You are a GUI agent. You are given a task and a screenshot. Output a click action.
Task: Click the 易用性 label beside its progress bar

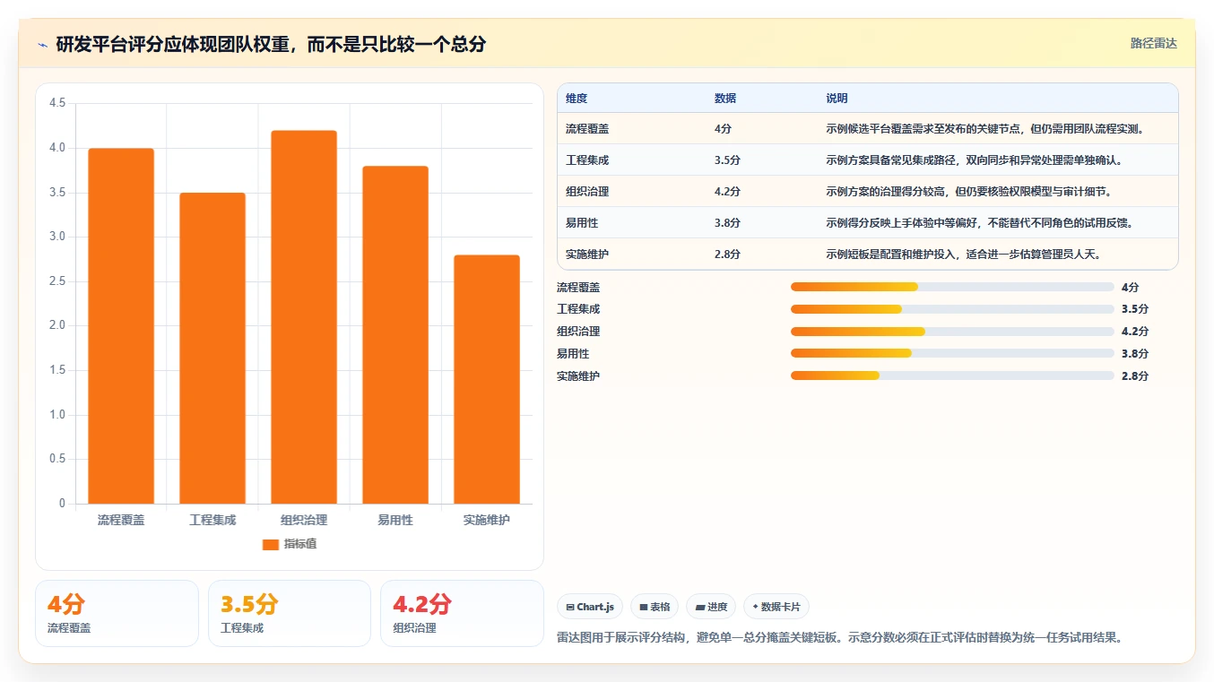(573, 354)
